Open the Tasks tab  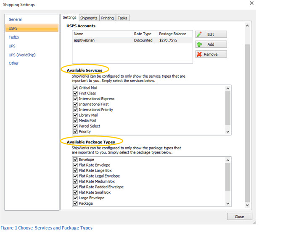tap(122, 18)
